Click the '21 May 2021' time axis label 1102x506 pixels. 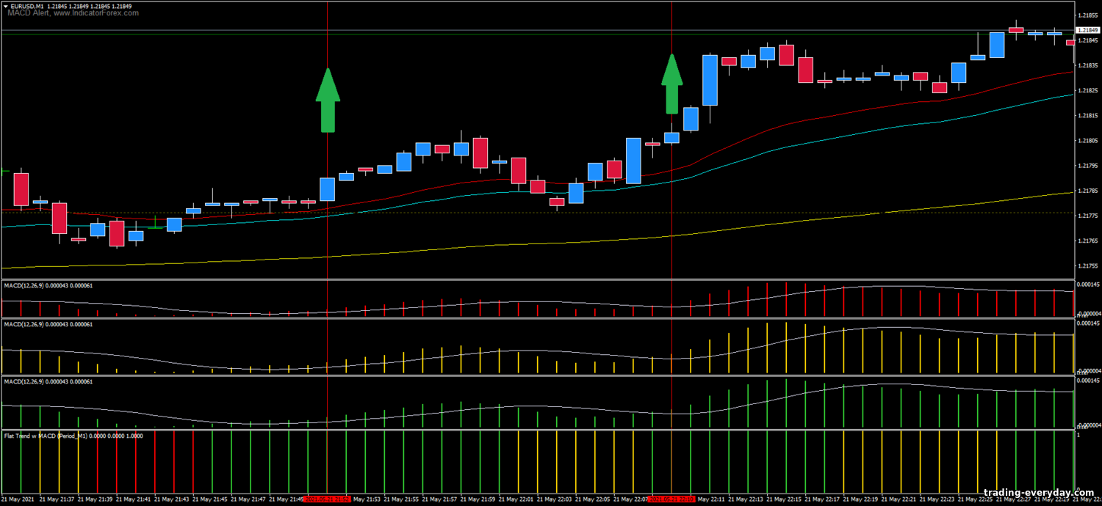[x=18, y=499]
